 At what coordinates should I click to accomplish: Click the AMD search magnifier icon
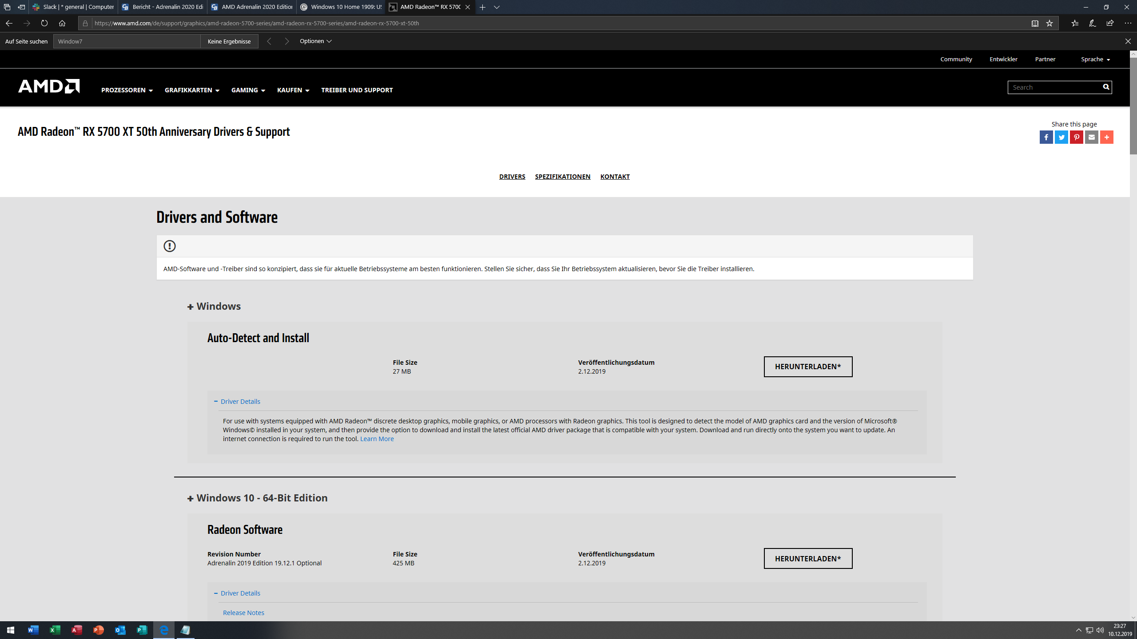point(1106,87)
